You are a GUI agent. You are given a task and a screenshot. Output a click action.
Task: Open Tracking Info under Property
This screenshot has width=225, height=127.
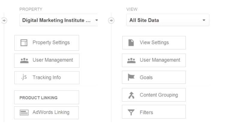pyautogui.click(x=47, y=78)
